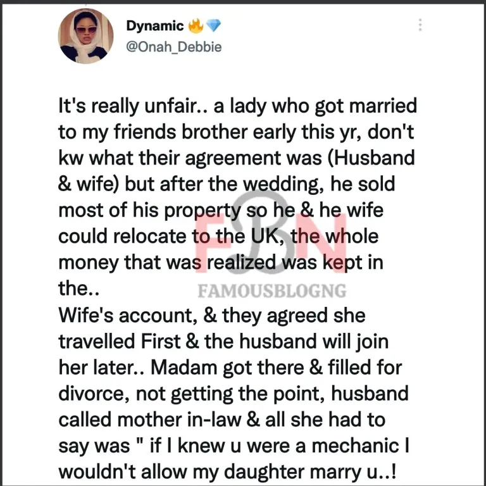Open the profile via the Dynamic display name

pyautogui.click(x=155, y=26)
